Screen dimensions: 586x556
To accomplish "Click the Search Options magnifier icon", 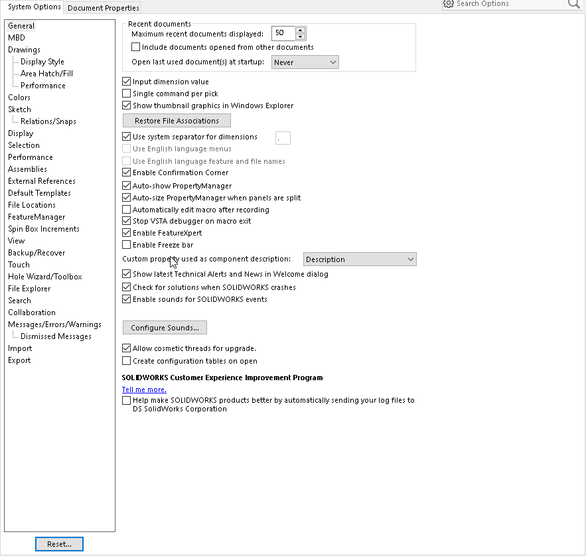I will pyautogui.click(x=573, y=4).
